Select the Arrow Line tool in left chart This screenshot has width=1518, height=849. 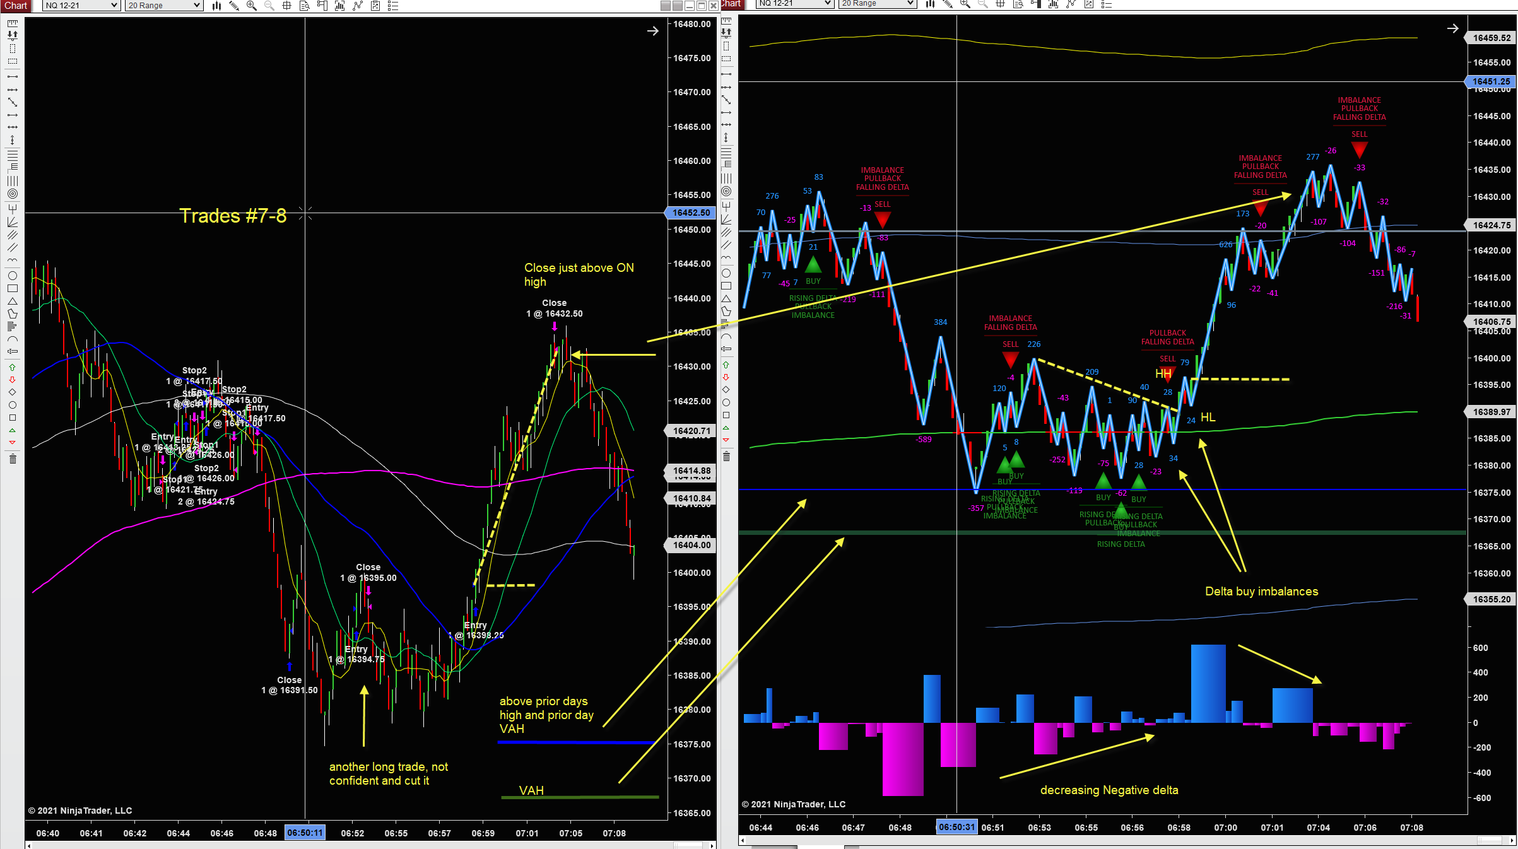[12, 115]
